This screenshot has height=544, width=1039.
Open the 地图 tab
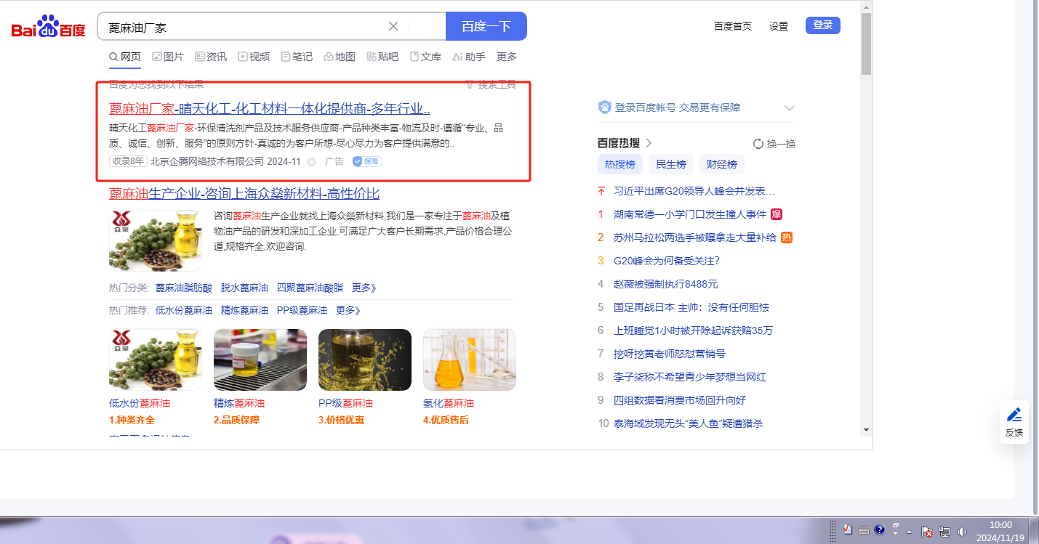(x=340, y=57)
